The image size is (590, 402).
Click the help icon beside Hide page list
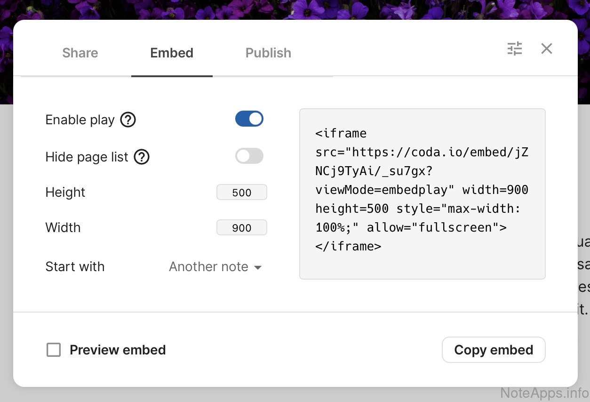[142, 157]
